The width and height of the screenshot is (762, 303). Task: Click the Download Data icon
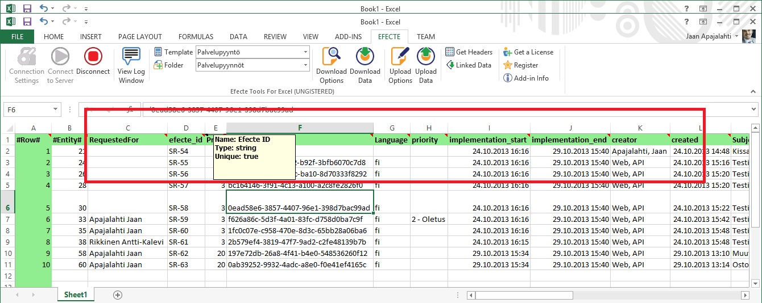[365, 56]
